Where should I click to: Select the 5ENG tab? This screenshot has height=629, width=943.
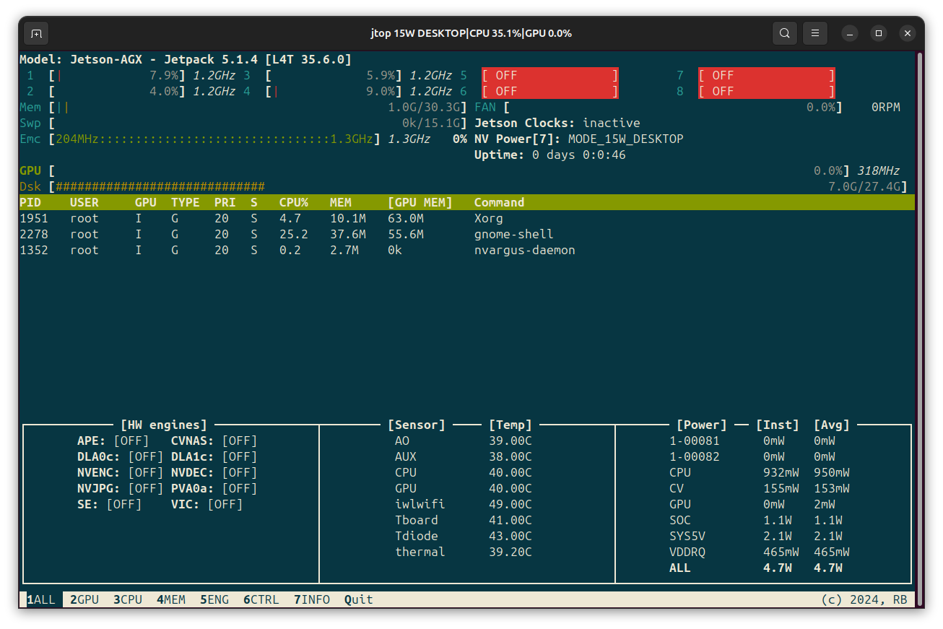coord(214,599)
